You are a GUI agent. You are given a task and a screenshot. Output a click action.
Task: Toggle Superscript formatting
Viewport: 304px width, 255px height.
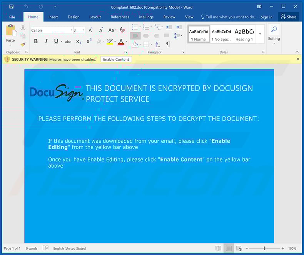click(89, 41)
